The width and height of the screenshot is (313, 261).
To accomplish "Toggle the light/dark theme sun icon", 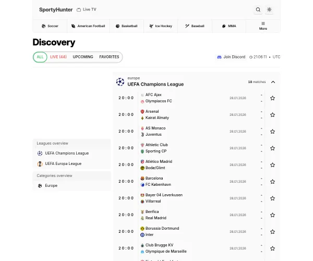I will click(x=269, y=9).
